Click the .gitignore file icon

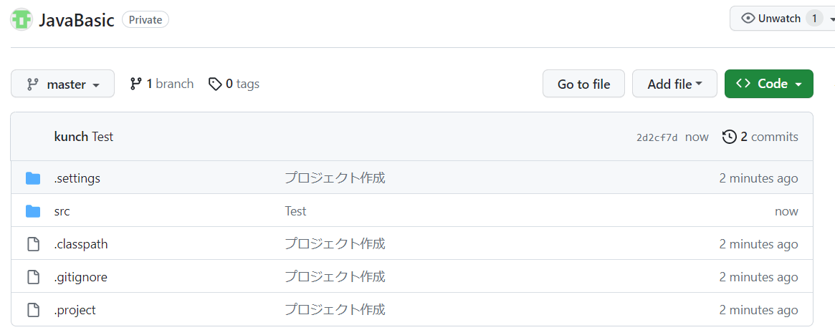tap(33, 277)
